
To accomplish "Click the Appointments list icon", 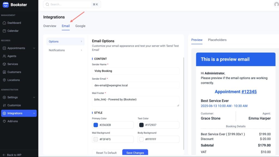I will click(4, 48).
